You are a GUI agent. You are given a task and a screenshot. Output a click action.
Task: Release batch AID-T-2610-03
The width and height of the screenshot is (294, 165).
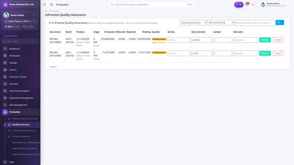click(x=265, y=40)
